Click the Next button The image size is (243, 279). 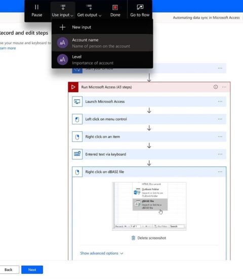32,270
